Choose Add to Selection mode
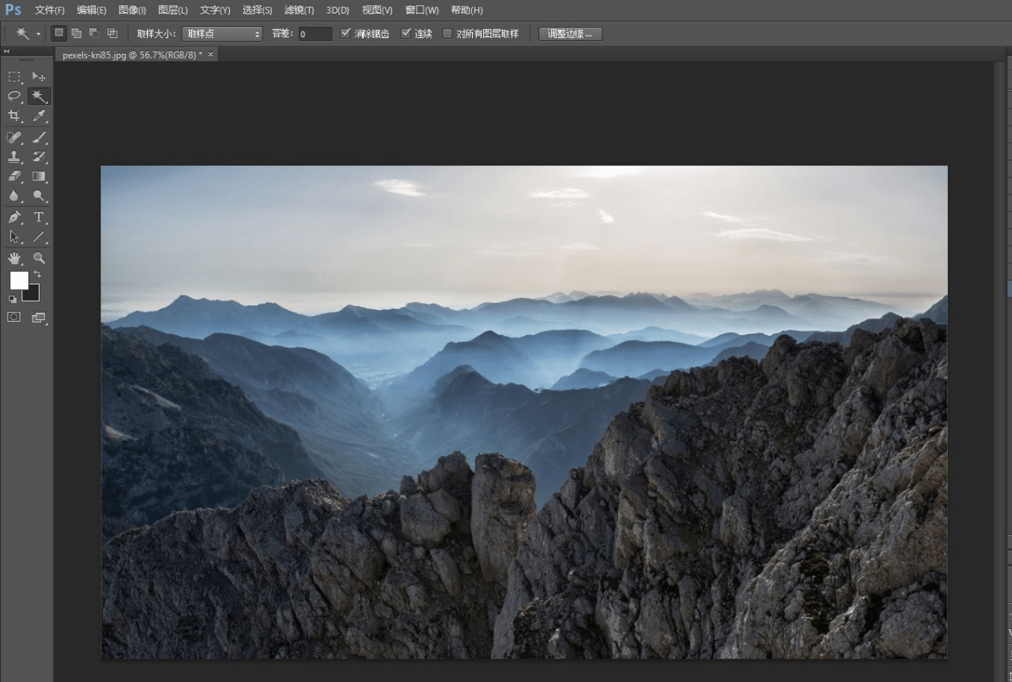The width and height of the screenshot is (1012, 682). tap(77, 33)
